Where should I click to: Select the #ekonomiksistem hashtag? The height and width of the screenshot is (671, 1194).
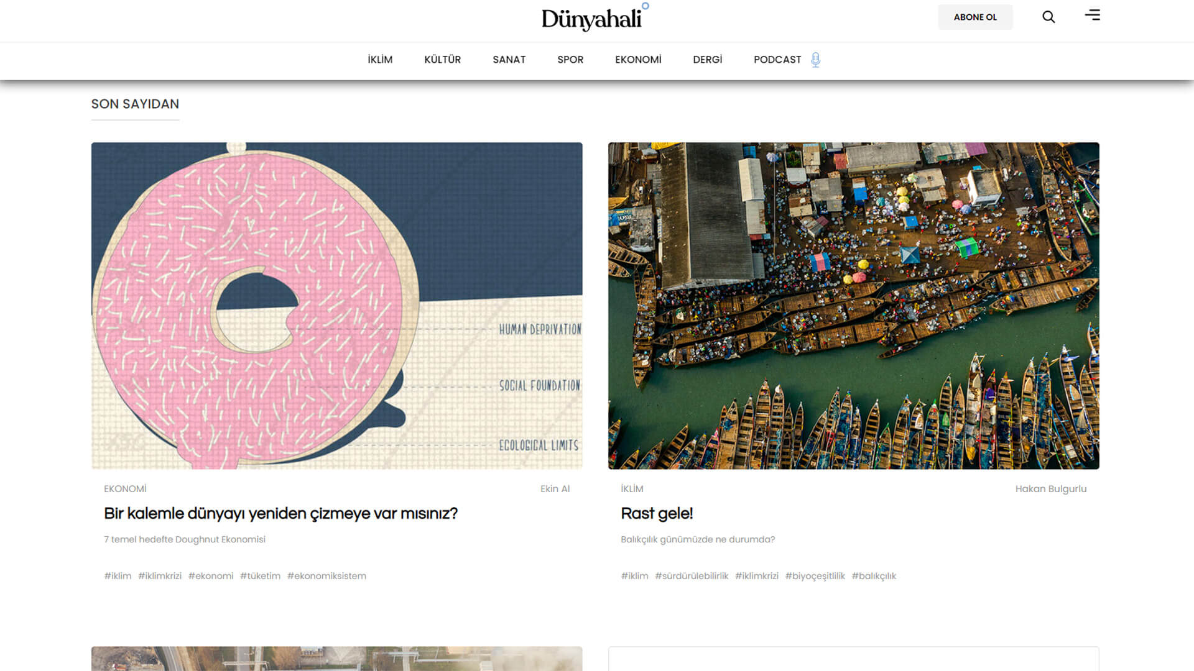326,576
